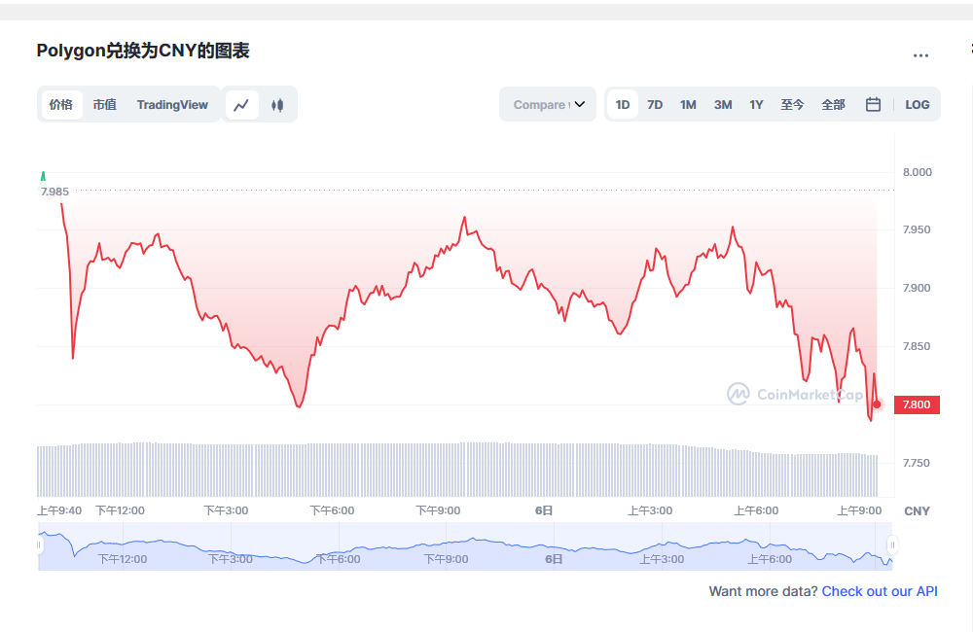Screen dimensions: 973x632
Task: Switch to candlestick chart view
Action: (x=277, y=105)
